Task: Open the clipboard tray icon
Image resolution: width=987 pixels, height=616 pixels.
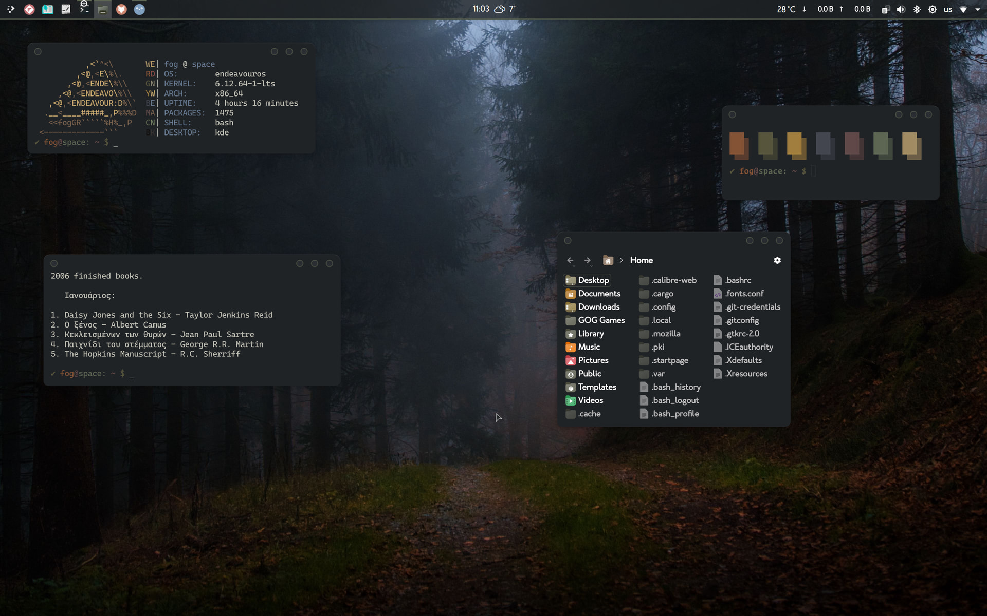Action: (885, 9)
